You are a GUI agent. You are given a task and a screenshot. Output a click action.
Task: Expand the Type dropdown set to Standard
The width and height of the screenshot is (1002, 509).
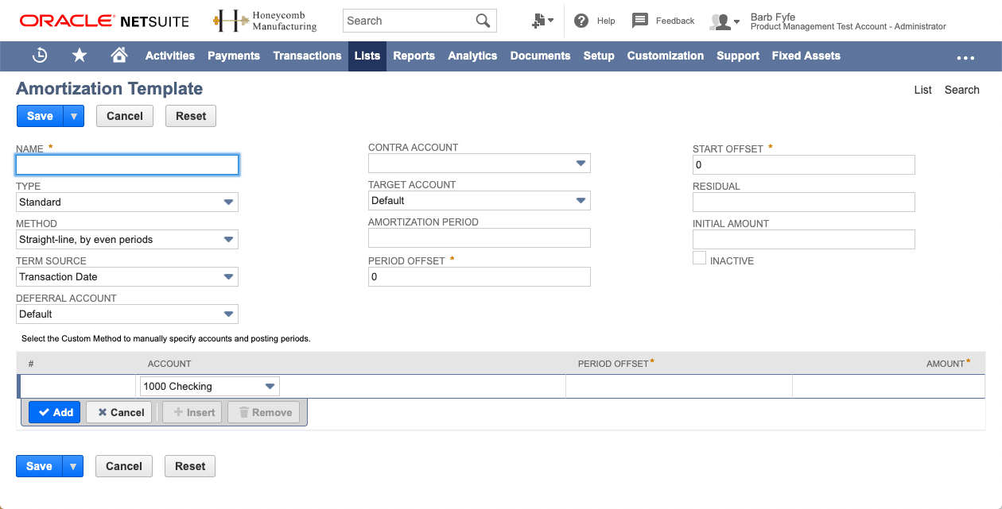point(228,202)
